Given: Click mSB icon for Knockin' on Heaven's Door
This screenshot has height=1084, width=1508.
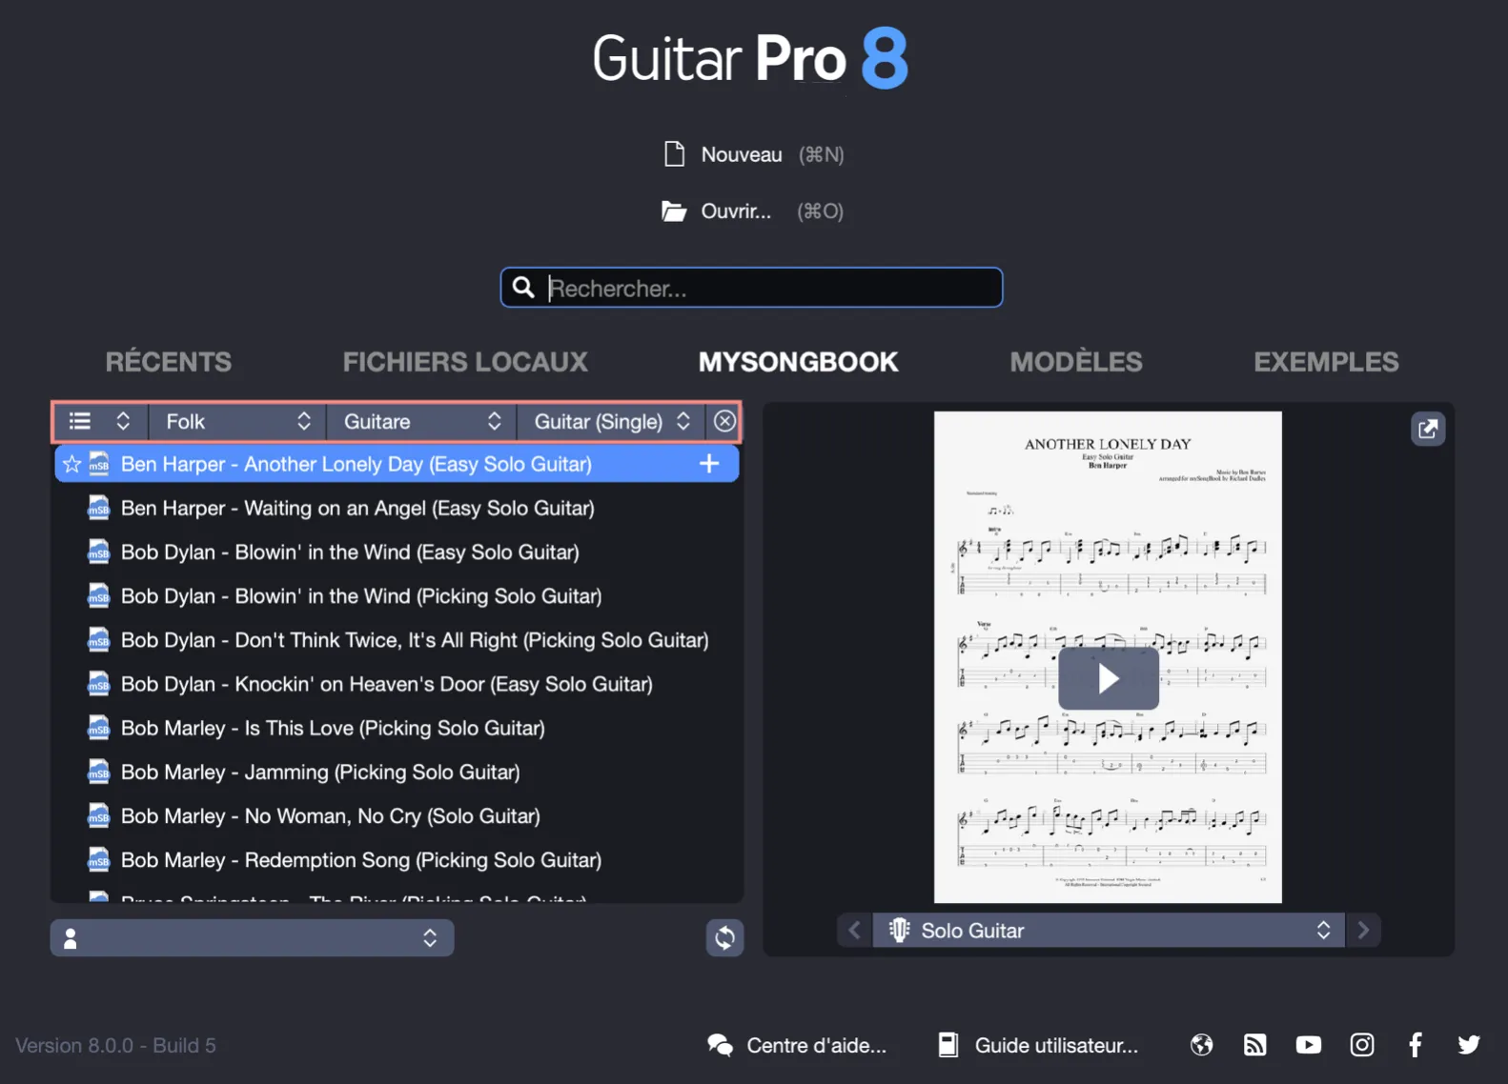Looking at the screenshot, I should (x=98, y=684).
